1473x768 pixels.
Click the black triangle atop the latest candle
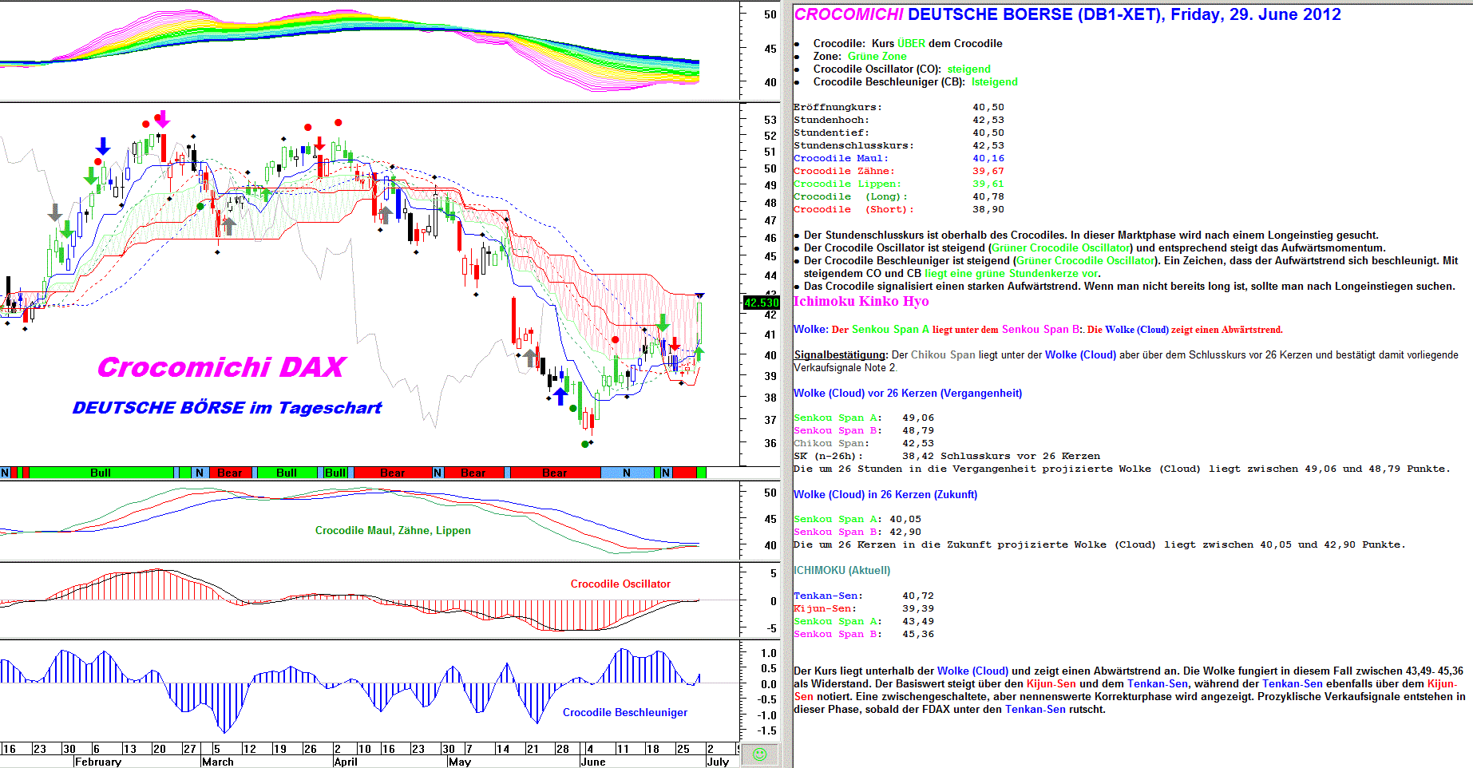[699, 295]
